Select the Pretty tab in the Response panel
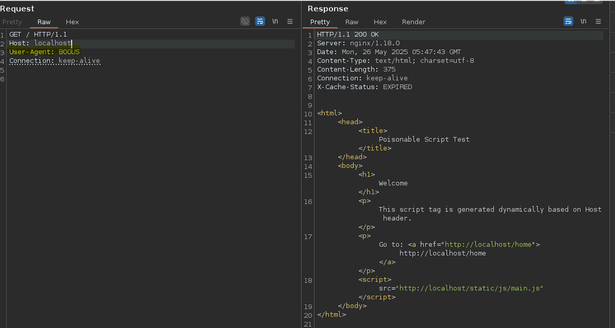 [x=320, y=22]
